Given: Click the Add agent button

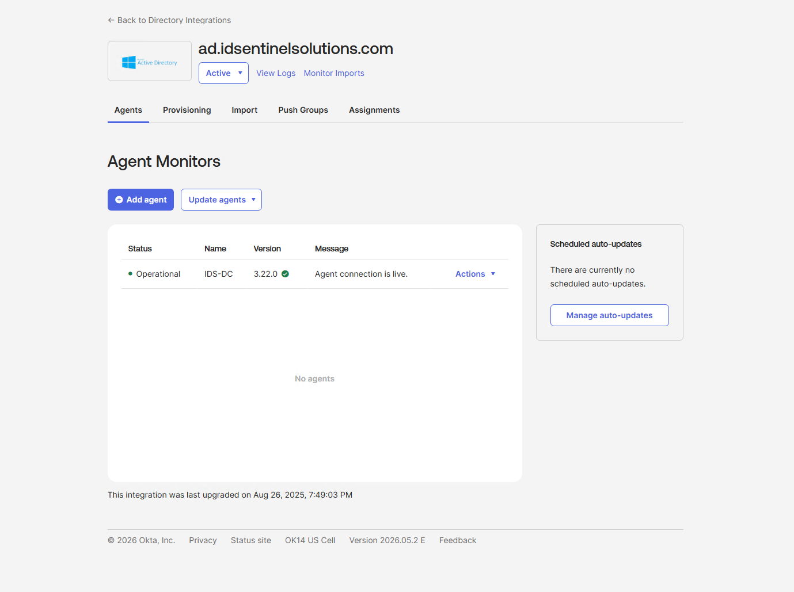Looking at the screenshot, I should click(140, 200).
